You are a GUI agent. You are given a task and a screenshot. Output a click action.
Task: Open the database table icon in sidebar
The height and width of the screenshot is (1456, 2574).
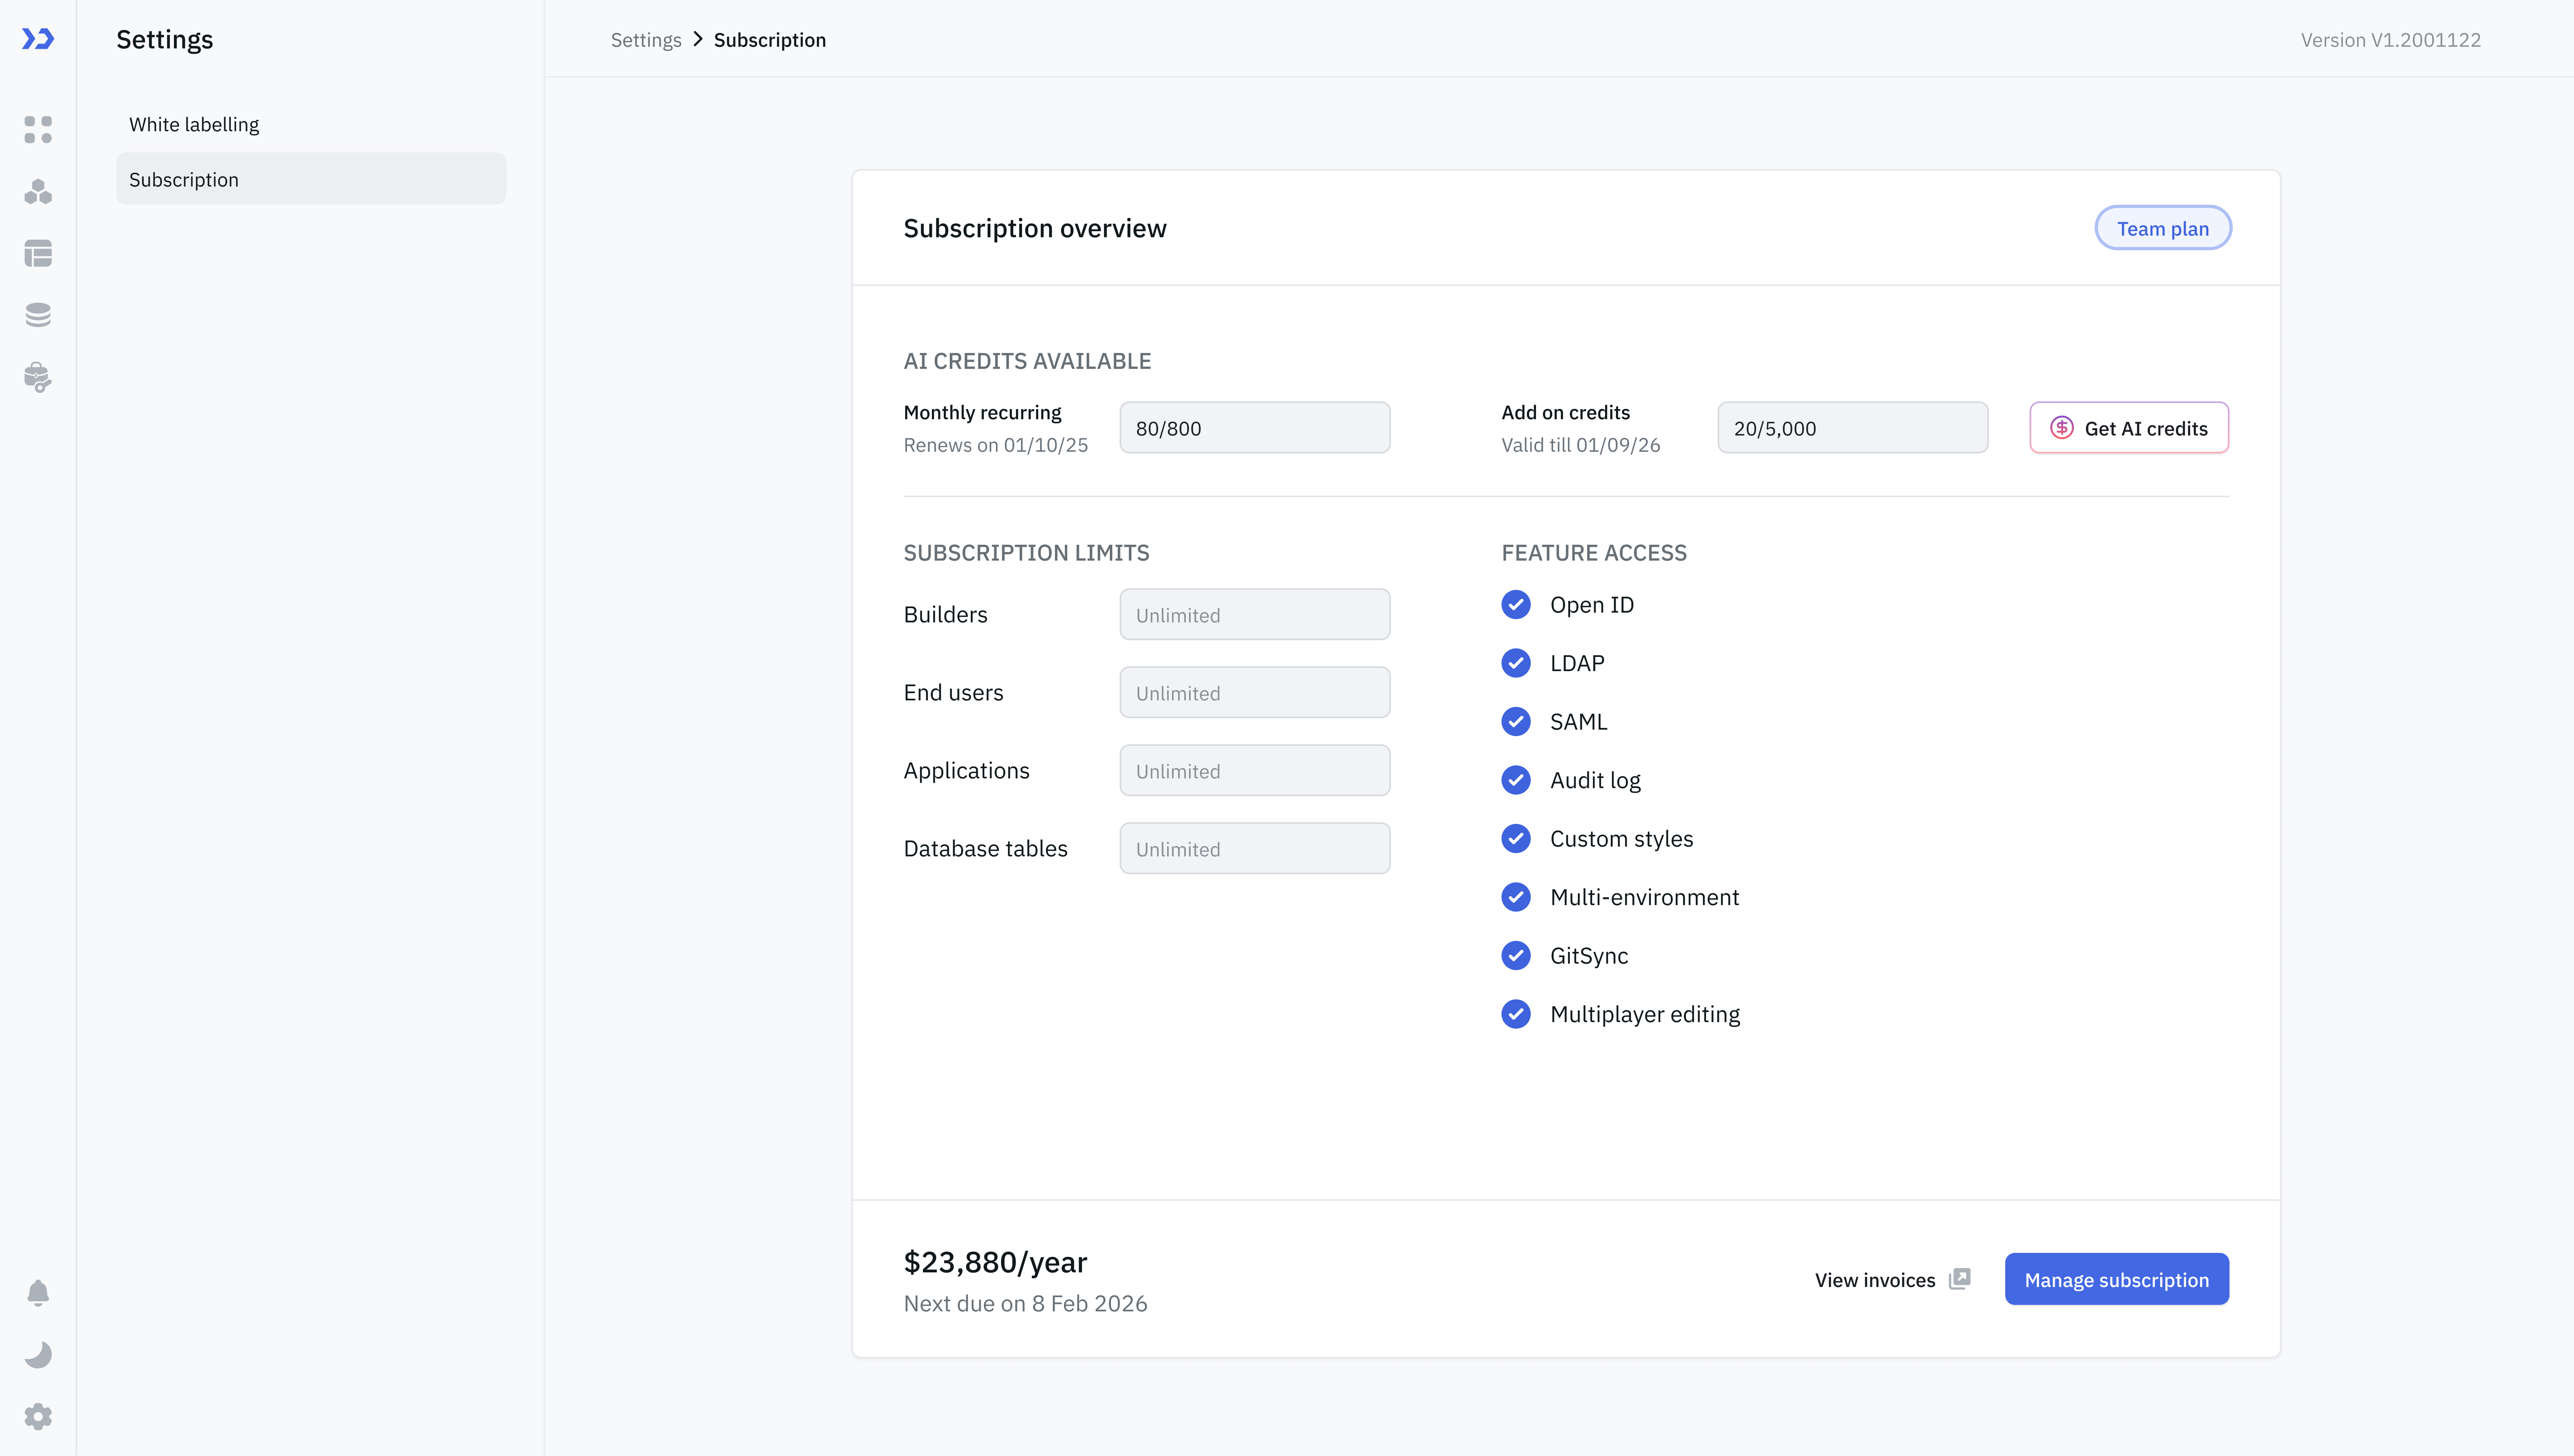pos(38,254)
